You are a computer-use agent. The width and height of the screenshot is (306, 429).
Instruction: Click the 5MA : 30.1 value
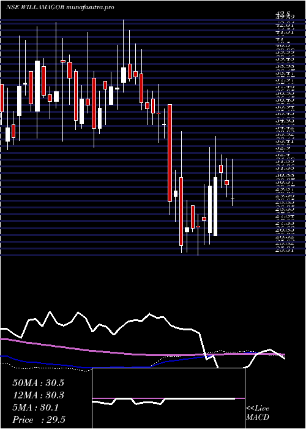pyautogui.click(x=35, y=408)
